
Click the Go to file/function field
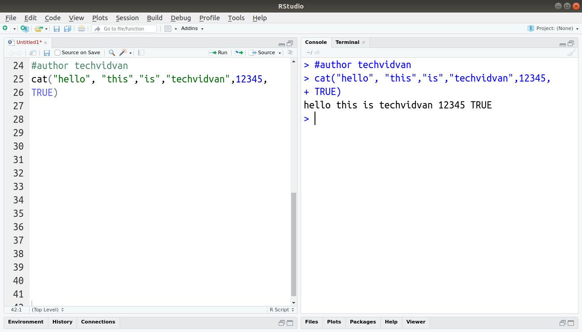point(124,29)
